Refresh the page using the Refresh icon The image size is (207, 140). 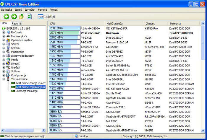[29, 17]
